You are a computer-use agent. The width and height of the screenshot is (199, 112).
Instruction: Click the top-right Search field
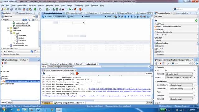[x=186, y=9]
